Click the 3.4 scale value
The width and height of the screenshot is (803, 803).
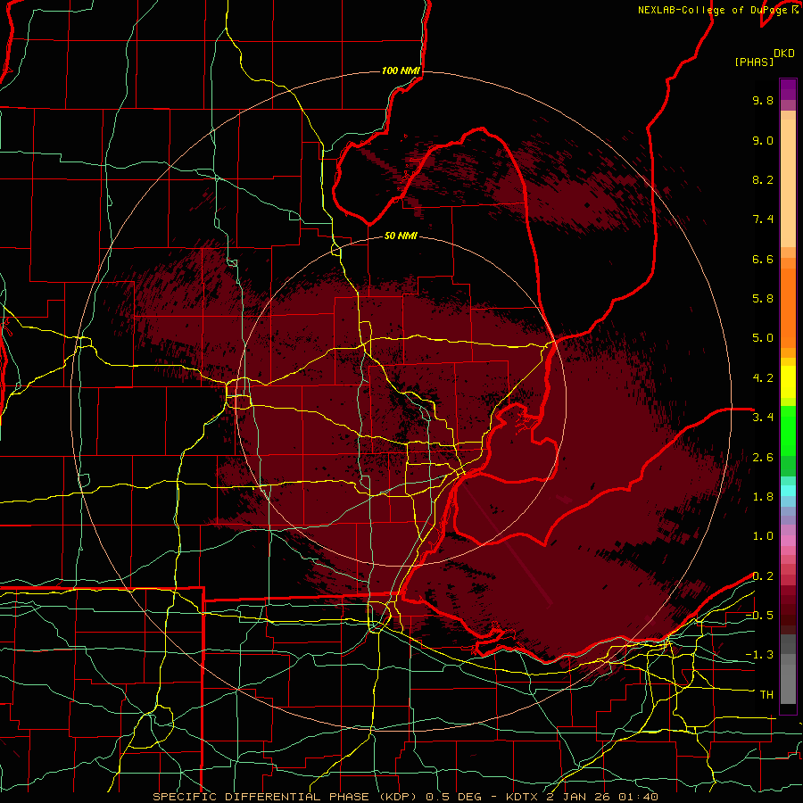tap(763, 418)
